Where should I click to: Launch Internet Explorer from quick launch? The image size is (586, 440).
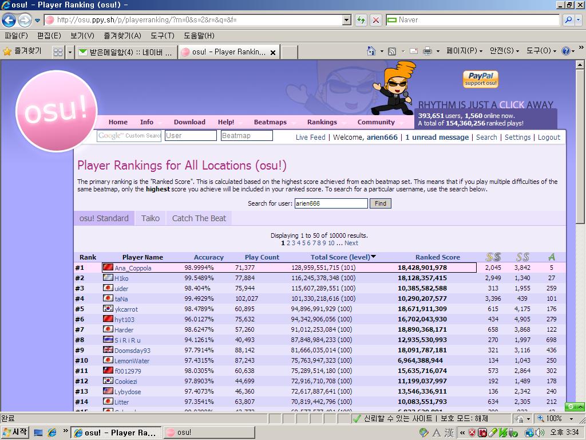(x=52, y=433)
